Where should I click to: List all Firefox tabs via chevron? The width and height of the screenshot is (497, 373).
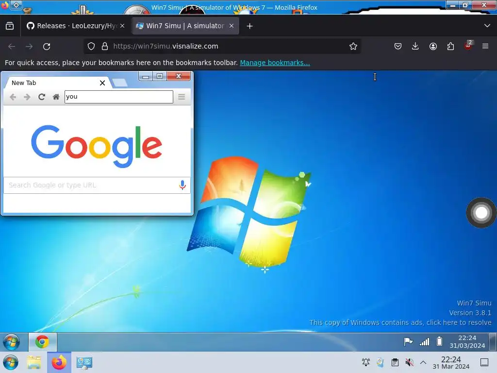(x=487, y=26)
